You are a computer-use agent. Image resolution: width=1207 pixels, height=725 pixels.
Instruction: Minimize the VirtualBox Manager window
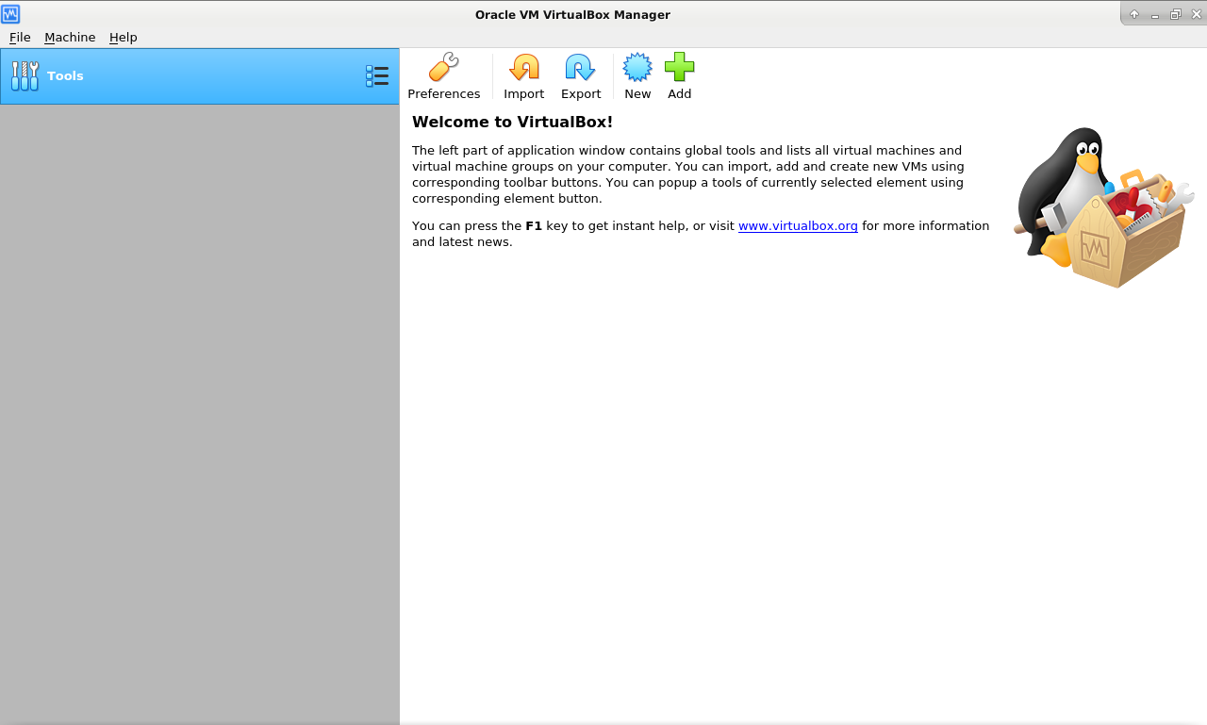coord(1155,14)
